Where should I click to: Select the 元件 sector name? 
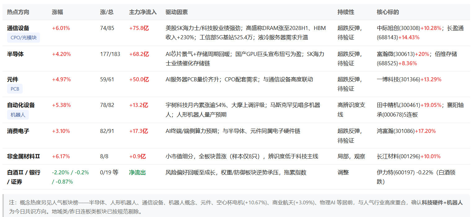coord(13,79)
